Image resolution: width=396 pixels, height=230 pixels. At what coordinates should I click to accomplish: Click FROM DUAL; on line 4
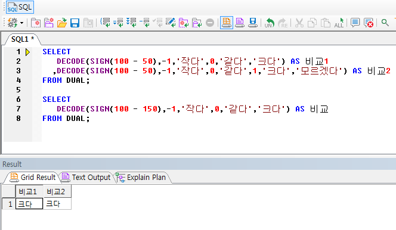coord(66,80)
